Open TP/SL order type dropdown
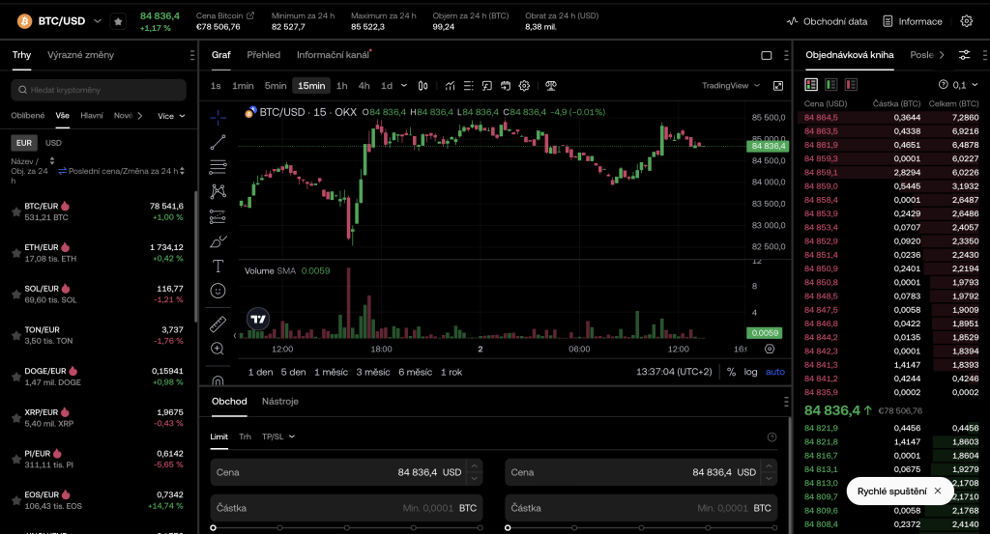The width and height of the screenshot is (990, 534). click(x=278, y=436)
